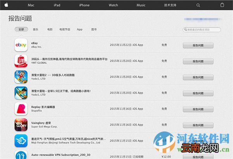Report a problem for YMT GLOBAL app
Image resolution: width=233 pixels, height=159 pixels.
click(198, 61)
